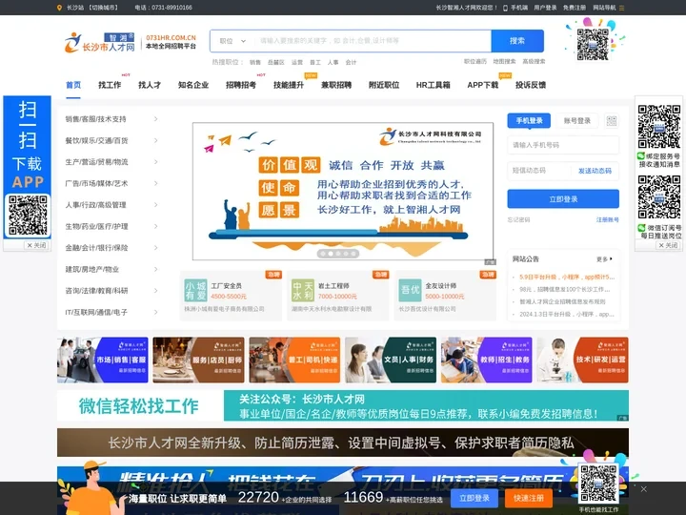This screenshot has height=515, width=686.
Task: Click the blue 搜索 button
Action: click(517, 41)
